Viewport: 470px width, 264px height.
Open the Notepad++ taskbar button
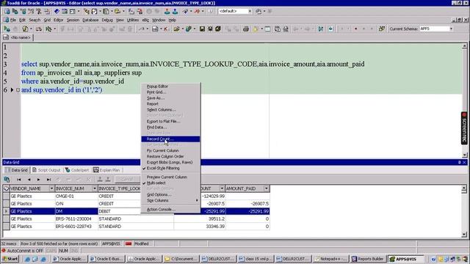330,259
